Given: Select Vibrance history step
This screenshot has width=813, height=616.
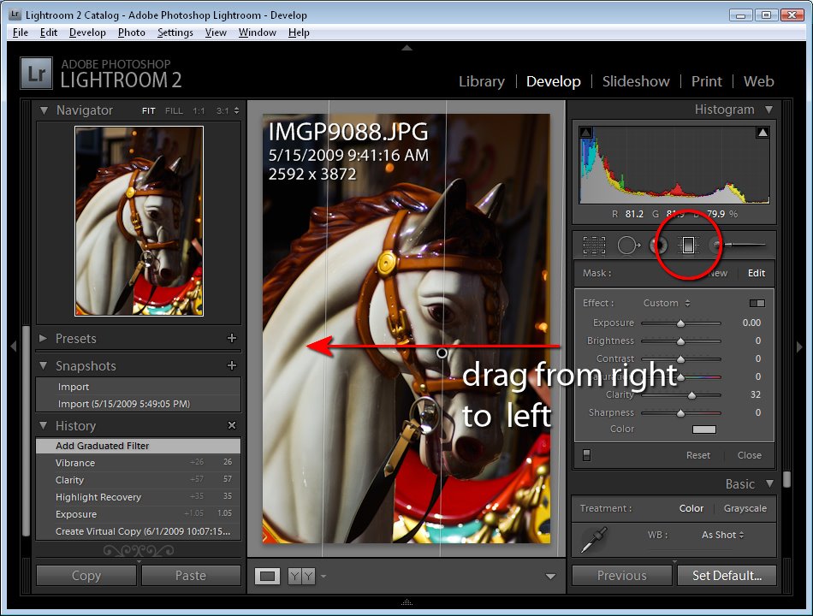Looking at the screenshot, I should (138, 463).
